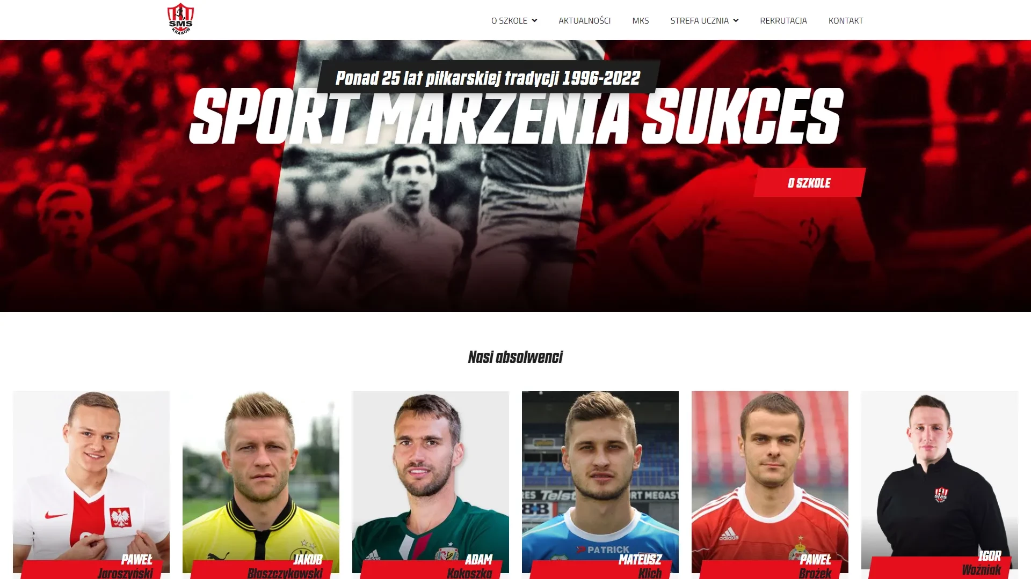Image resolution: width=1031 pixels, height=579 pixels.
Task: Click the red O SZKOLE button
Action: coord(809,182)
